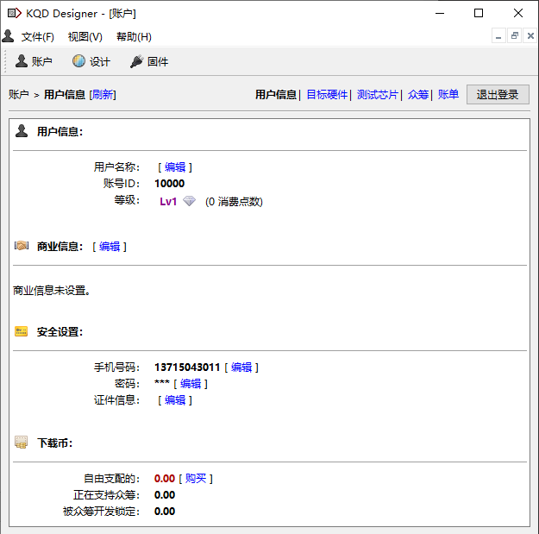The width and height of the screenshot is (539, 534).
Task: Click the toolbar drag handle grip
Action: click(x=5, y=61)
